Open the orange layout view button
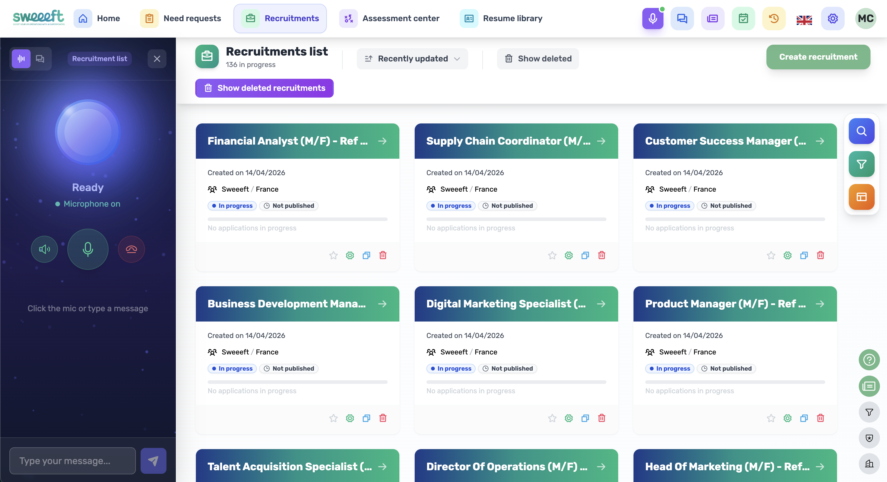 (x=861, y=197)
